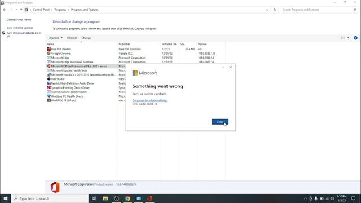Viewport: 361px width, 203px height.
Task: Open Google Chrome from the taskbar
Action: 127,198
